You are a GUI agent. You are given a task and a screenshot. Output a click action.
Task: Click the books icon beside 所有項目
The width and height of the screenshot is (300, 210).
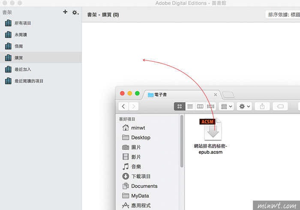click(x=8, y=23)
